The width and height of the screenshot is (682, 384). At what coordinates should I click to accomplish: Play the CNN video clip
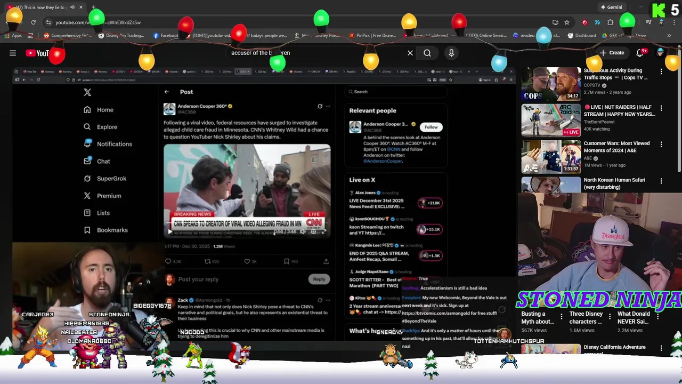point(170,231)
